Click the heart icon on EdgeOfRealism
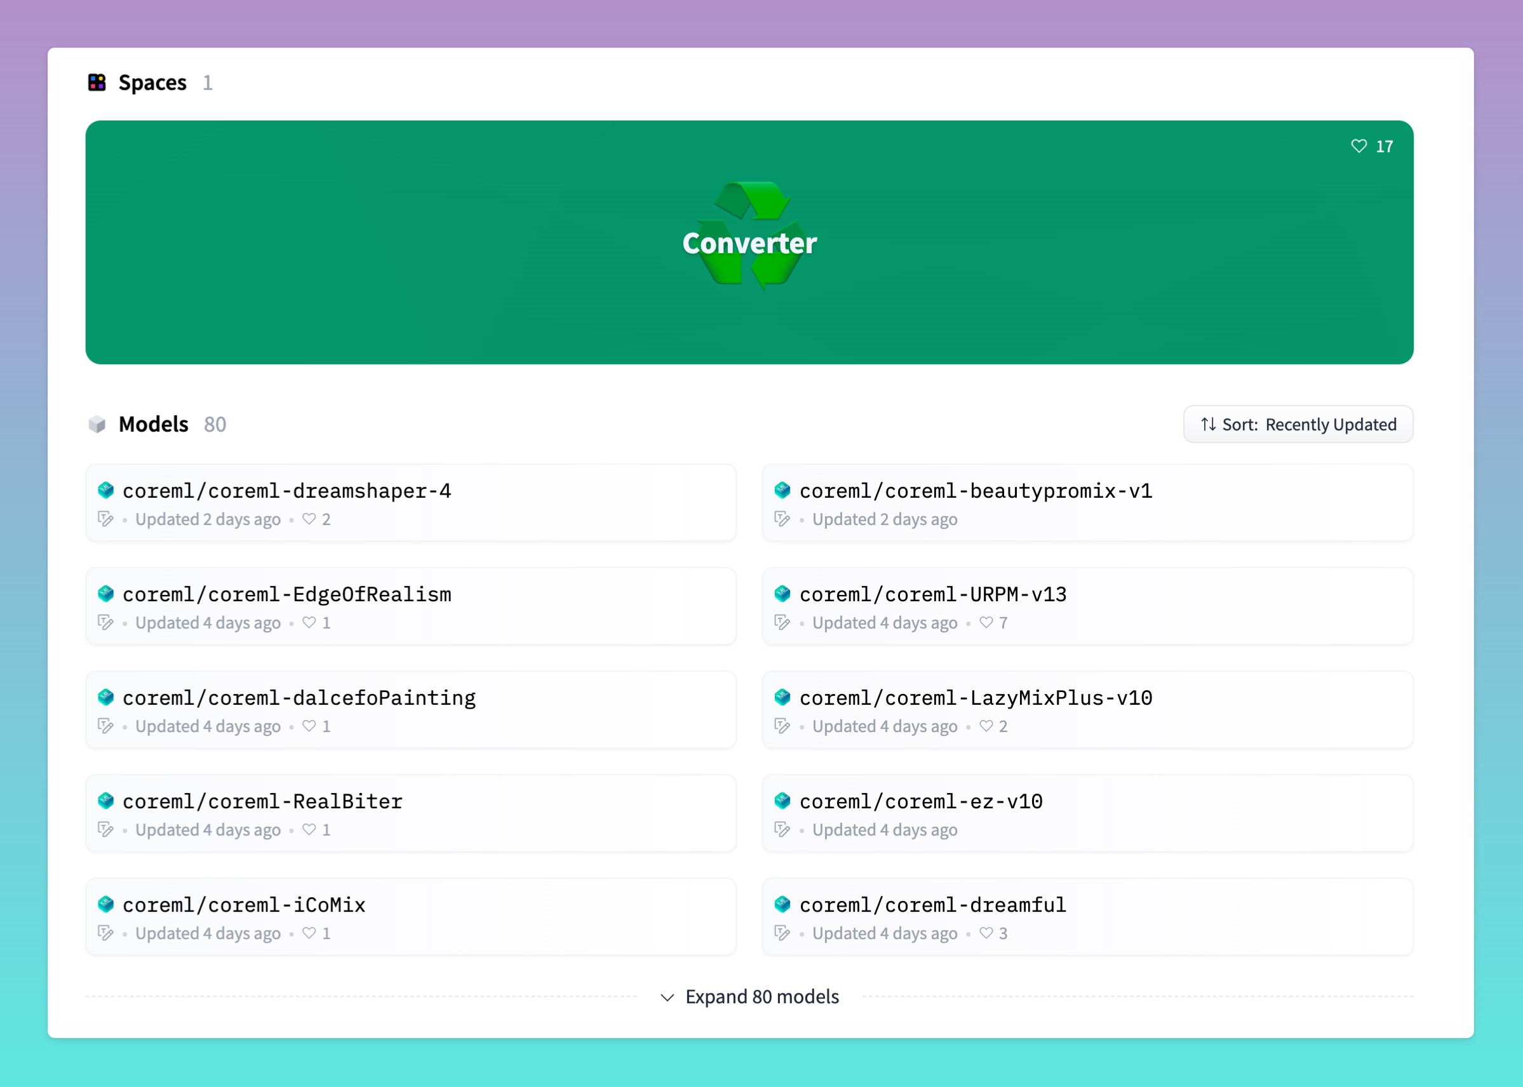1523x1087 pixels. [309, 622]
